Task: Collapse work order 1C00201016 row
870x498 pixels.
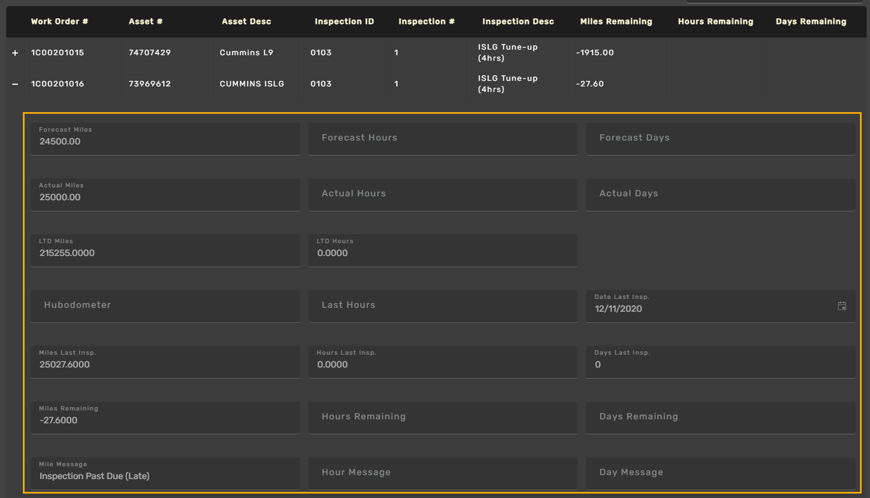Action: coord(15,84)
